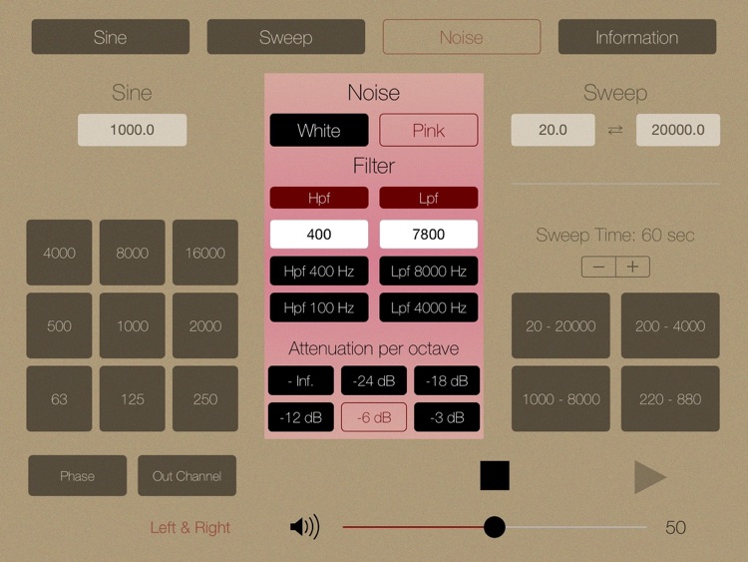The image size is (748, 562).
Task: Choose -24 dB attenuation
Action: click(x=374, y=380)
